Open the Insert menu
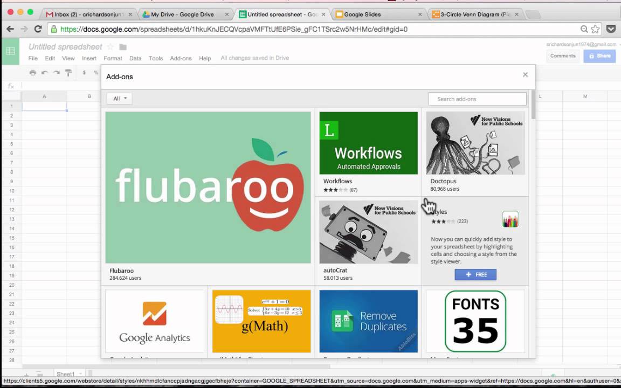Viewport: 621px width, 388px height. point(89,58)
